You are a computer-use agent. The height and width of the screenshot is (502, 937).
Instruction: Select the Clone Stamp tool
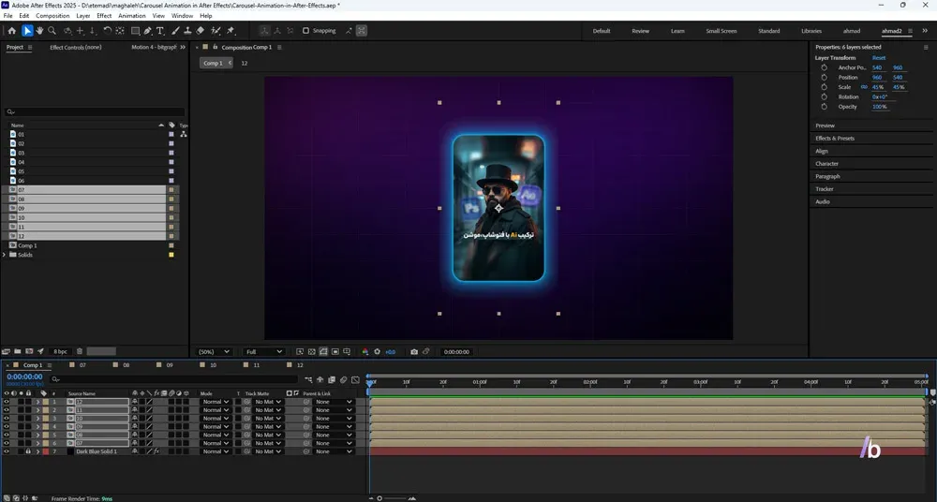(x=187, y=31)
